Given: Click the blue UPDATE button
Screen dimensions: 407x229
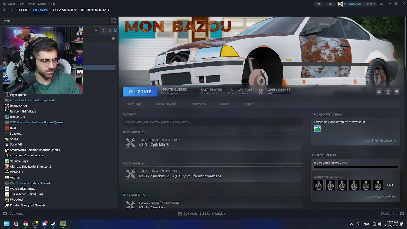Looking at the screenshot, I should click(140, 92).
